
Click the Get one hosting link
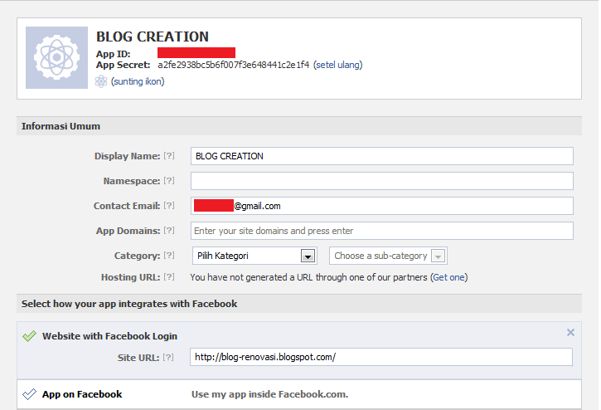click(x=448, y=277)
